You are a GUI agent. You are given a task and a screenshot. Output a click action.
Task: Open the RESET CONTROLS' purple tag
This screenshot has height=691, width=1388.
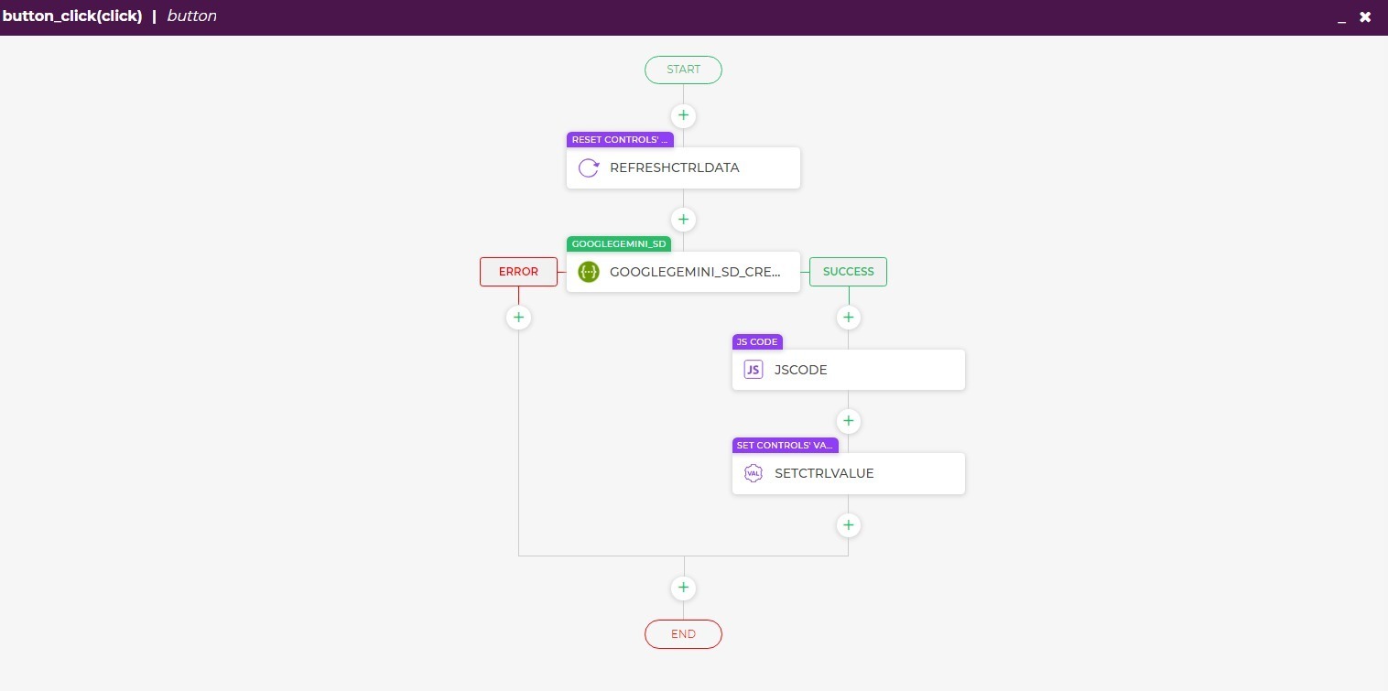click(x=620, y=140)
